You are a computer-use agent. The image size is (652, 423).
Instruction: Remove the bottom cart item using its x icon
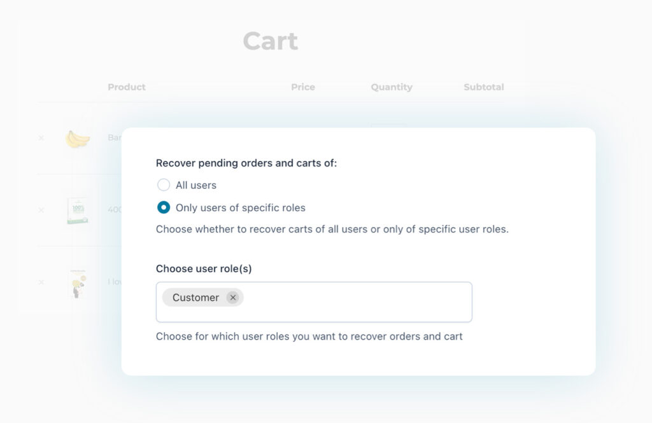[41, 282]
